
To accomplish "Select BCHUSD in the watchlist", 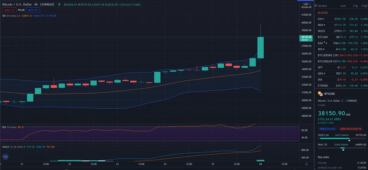I will tap(323, 13).
